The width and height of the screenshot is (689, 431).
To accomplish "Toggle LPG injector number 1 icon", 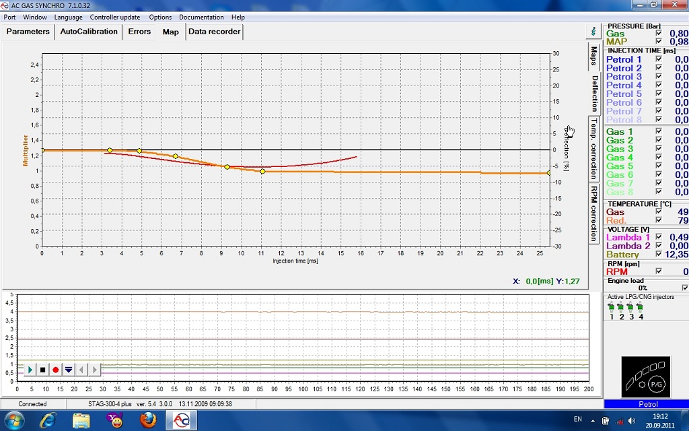I will tap(612, 307).
